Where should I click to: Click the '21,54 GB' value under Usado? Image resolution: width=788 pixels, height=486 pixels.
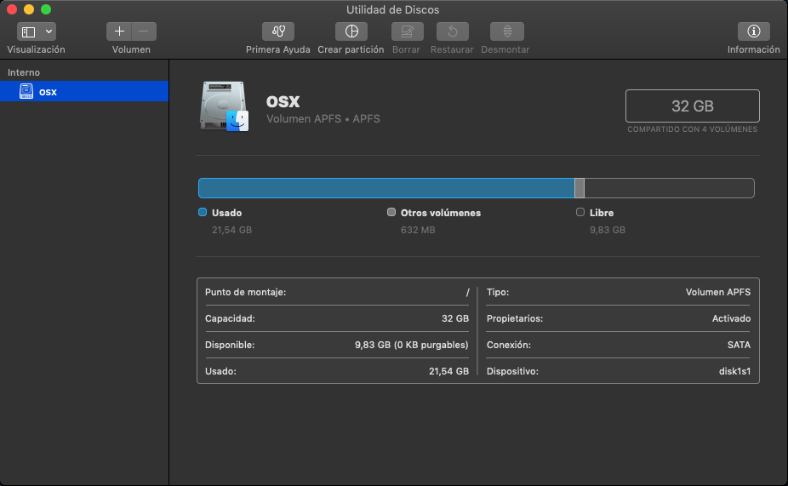(x=231, y=230)
